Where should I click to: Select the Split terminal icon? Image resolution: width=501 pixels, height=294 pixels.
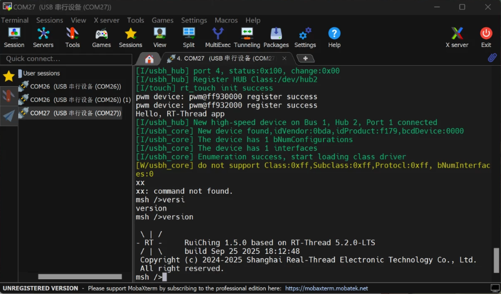point(189,37)
